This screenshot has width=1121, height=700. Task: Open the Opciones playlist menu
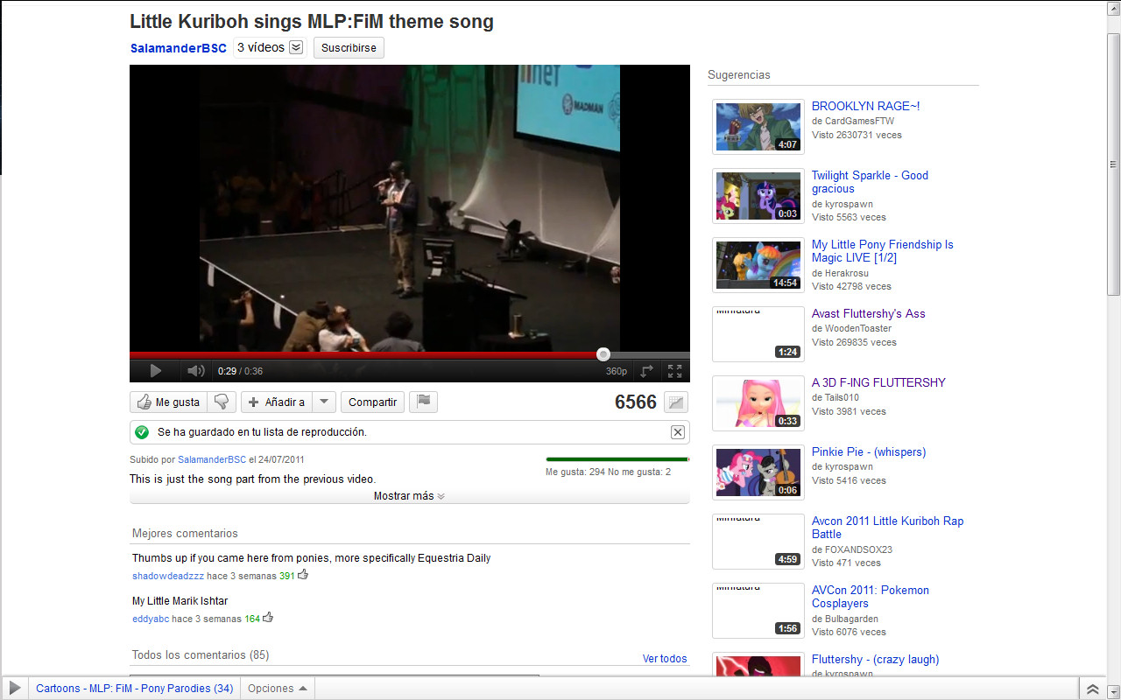coord(277,689)
